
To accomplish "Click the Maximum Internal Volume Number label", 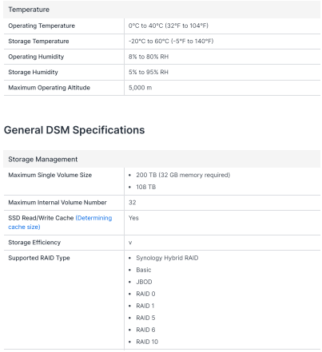I will click(x=58, y=203).
